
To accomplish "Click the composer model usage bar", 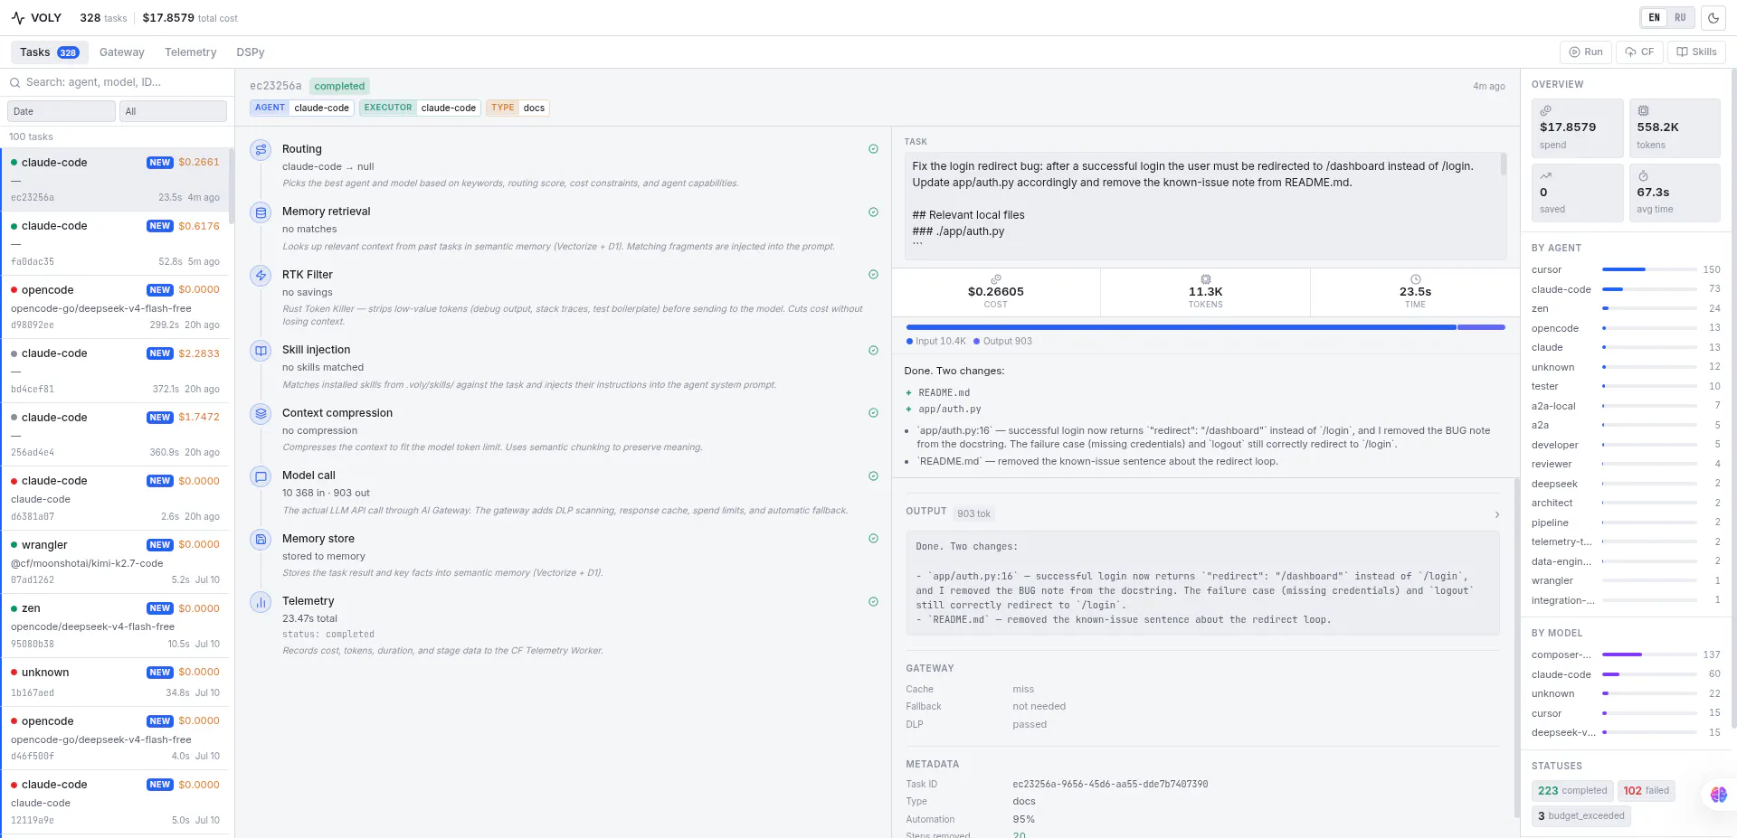I will pos(1648,654).
